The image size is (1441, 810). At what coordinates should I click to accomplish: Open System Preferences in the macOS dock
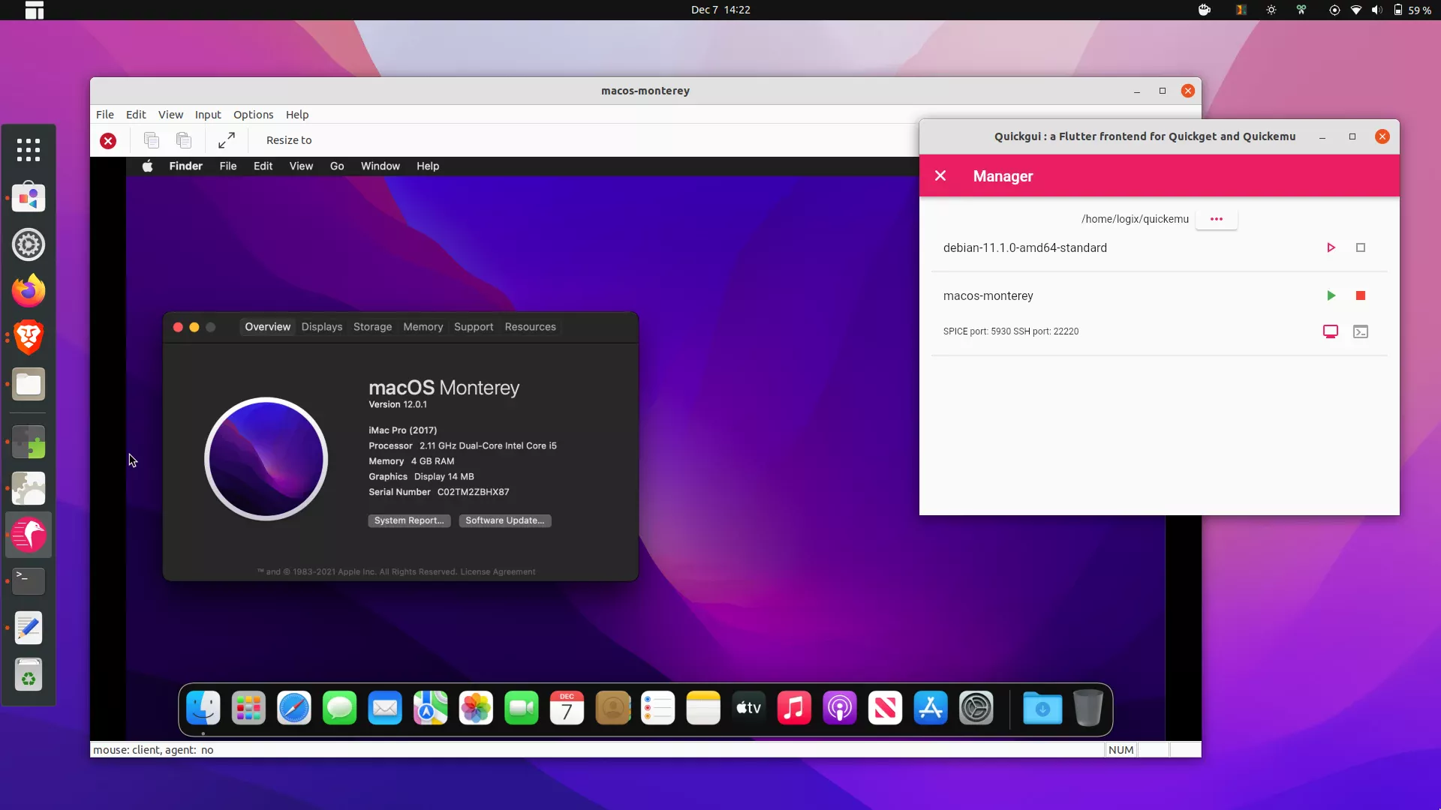click(x=976, y=708)
